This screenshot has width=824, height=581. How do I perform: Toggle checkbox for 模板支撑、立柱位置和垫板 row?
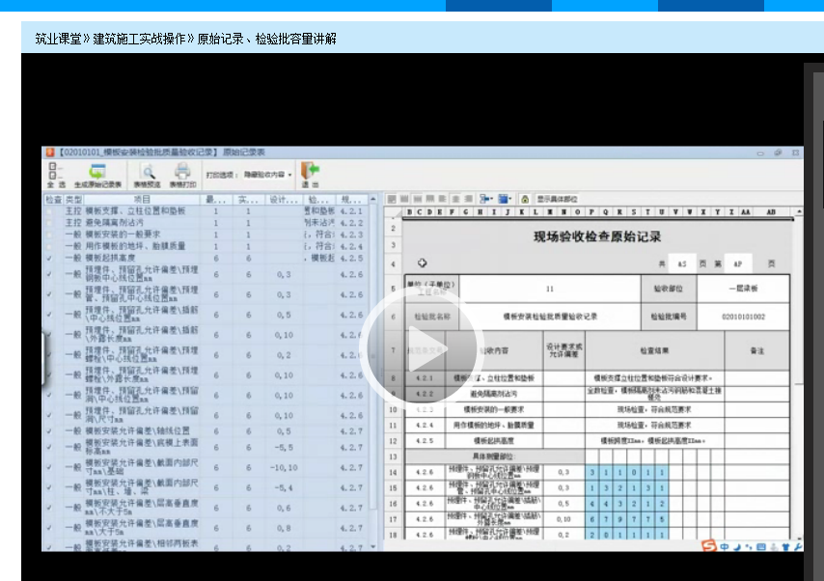pos(49,210)
